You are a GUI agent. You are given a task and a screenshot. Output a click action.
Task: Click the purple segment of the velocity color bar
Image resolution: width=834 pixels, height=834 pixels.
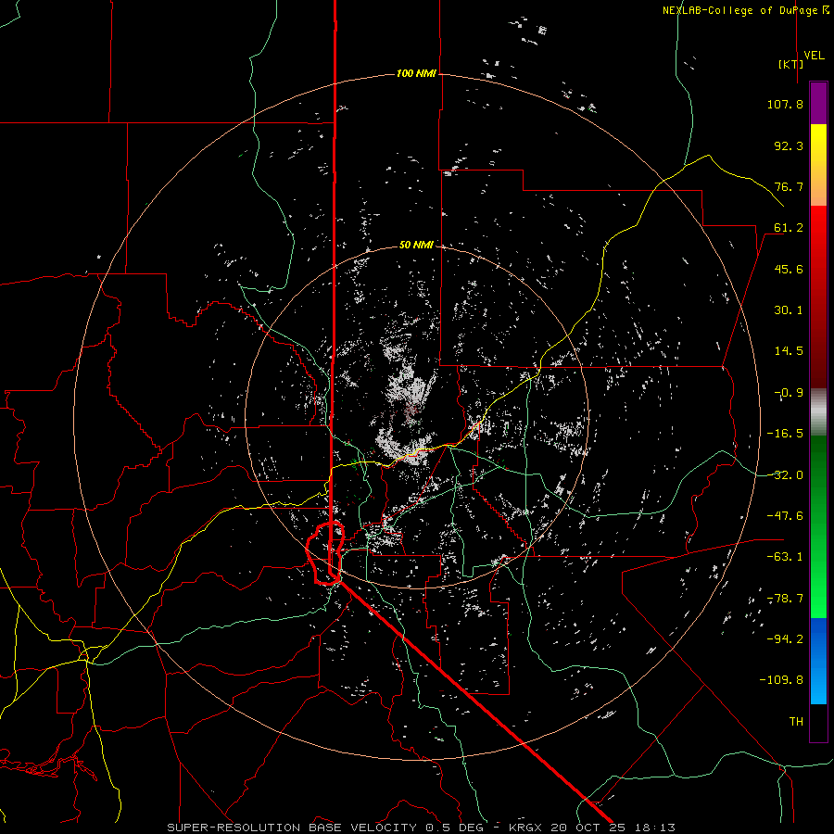(x=818, y=103)
